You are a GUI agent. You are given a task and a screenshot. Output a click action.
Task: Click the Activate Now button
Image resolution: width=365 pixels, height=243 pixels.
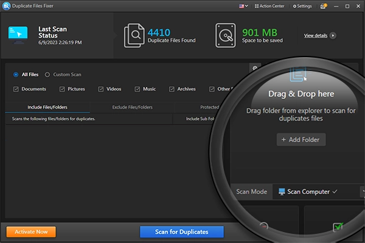click(x=31, y=232)
